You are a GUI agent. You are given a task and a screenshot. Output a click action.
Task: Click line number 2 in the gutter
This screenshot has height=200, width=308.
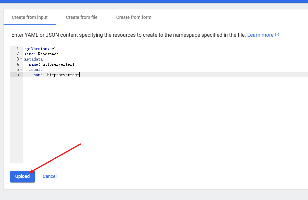pos(17,54)
